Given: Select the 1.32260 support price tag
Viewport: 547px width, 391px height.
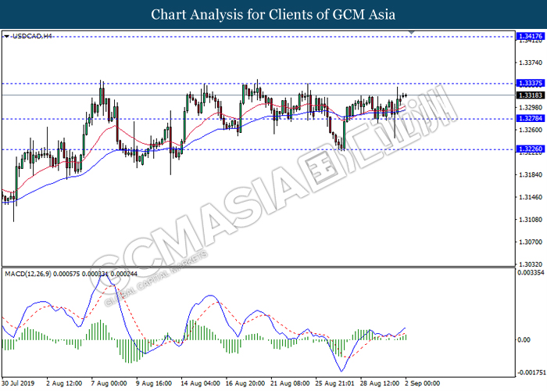Looking at the screenshot, I should [x=530, y=149].
